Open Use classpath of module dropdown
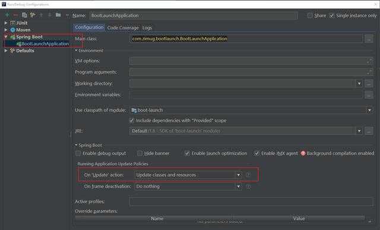The height and width of the screenshot is (230, 380). tap(369, 110)
